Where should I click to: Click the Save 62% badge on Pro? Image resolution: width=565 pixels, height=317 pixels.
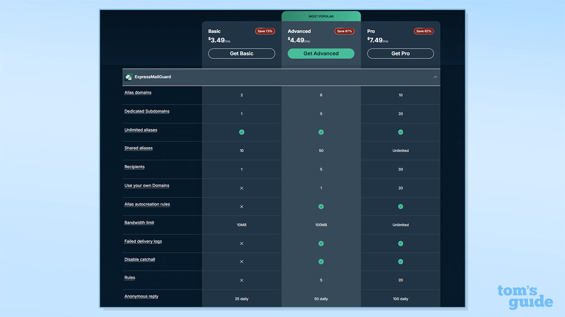[424, 31]
